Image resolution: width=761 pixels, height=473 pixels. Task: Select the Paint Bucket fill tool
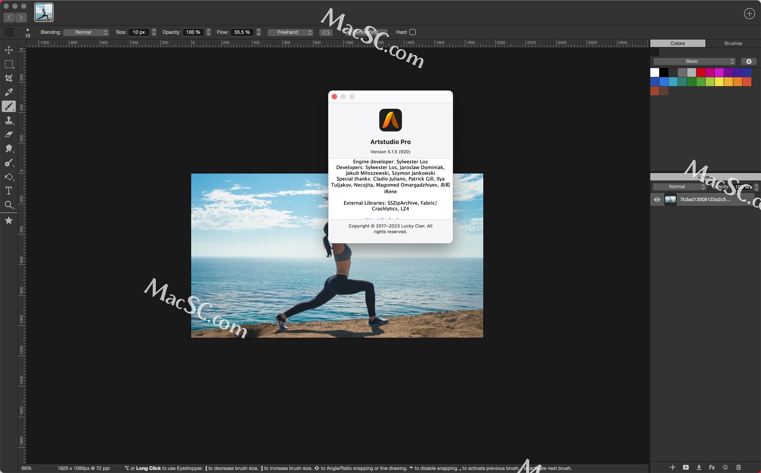point(9,177)
